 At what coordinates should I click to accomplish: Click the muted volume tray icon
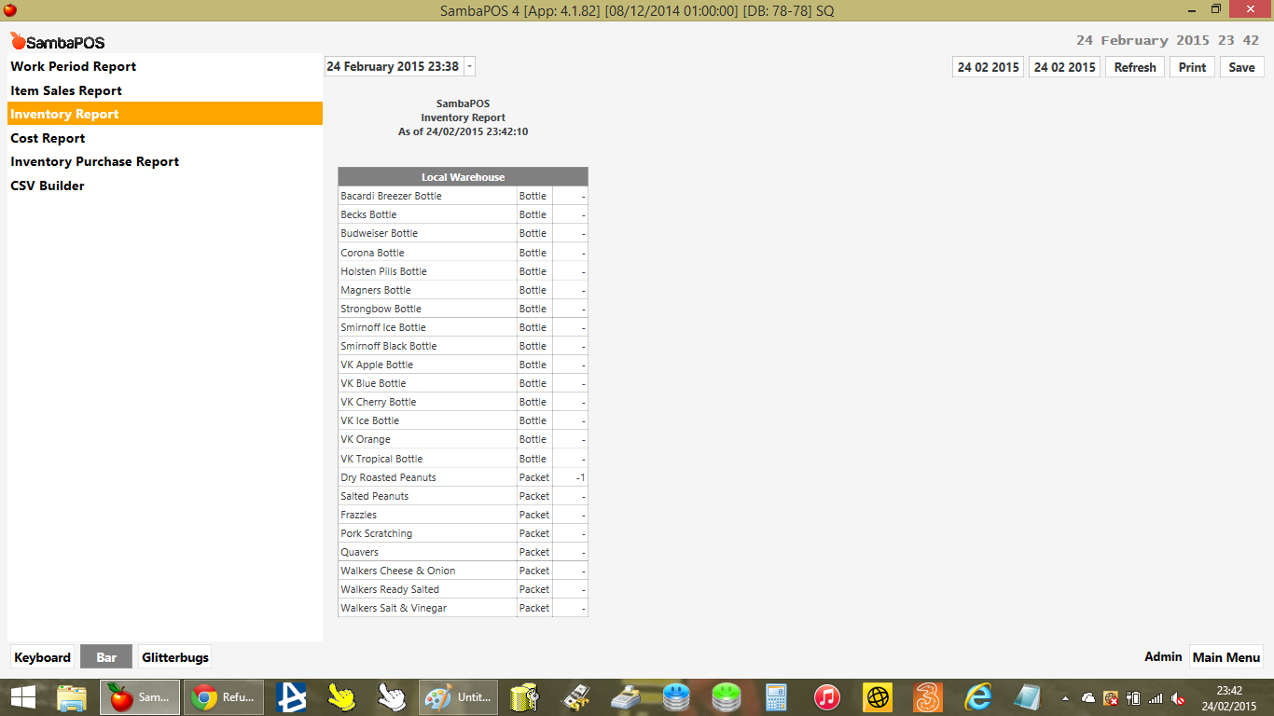pos(1178,697)
